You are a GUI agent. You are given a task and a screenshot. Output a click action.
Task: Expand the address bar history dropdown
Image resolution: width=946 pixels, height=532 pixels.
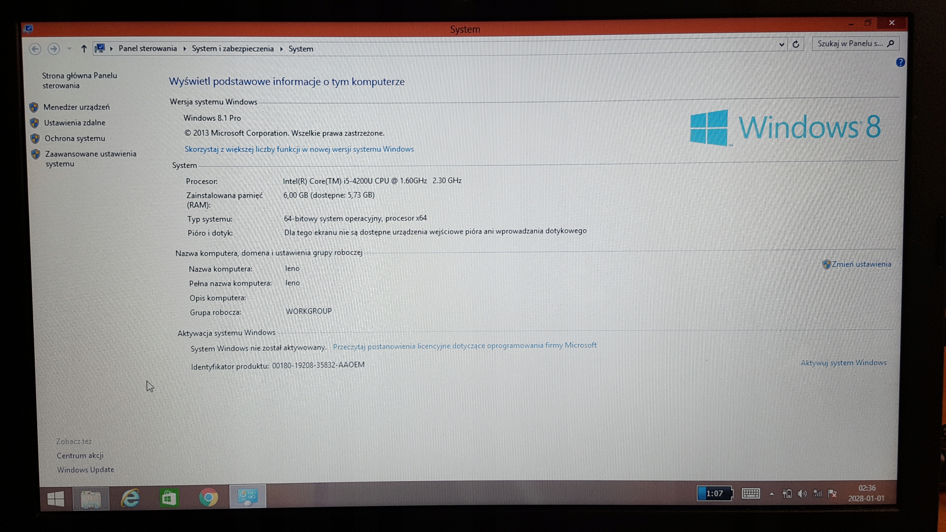pyautogui.click(x=782, y=45)
